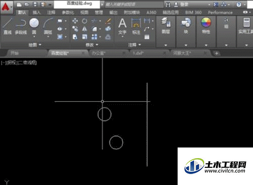
Task: Open the dropdown arrow next to Rectangle tool
Action: pyautogui.click(x=66, y=21)
